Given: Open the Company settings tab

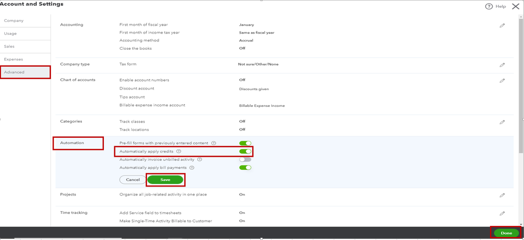Looking at the screenshot, I should click(x=25, y=20).
